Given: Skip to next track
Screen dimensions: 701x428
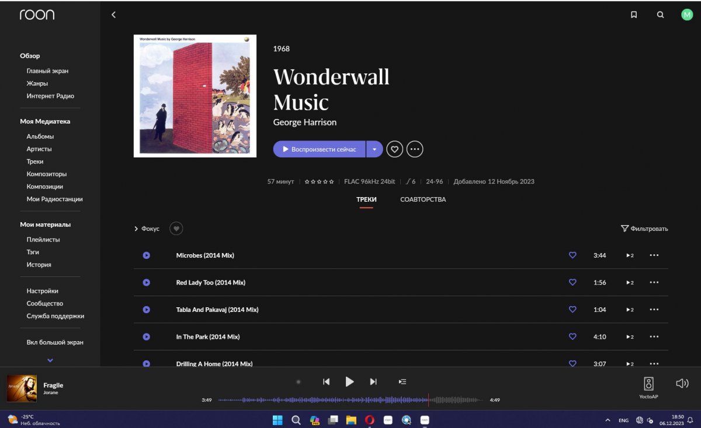Looking at the screenshot, I should [373, 382].
